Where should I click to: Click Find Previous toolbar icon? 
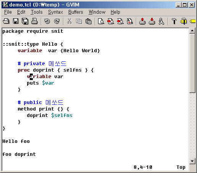click(x=120, y=21)
